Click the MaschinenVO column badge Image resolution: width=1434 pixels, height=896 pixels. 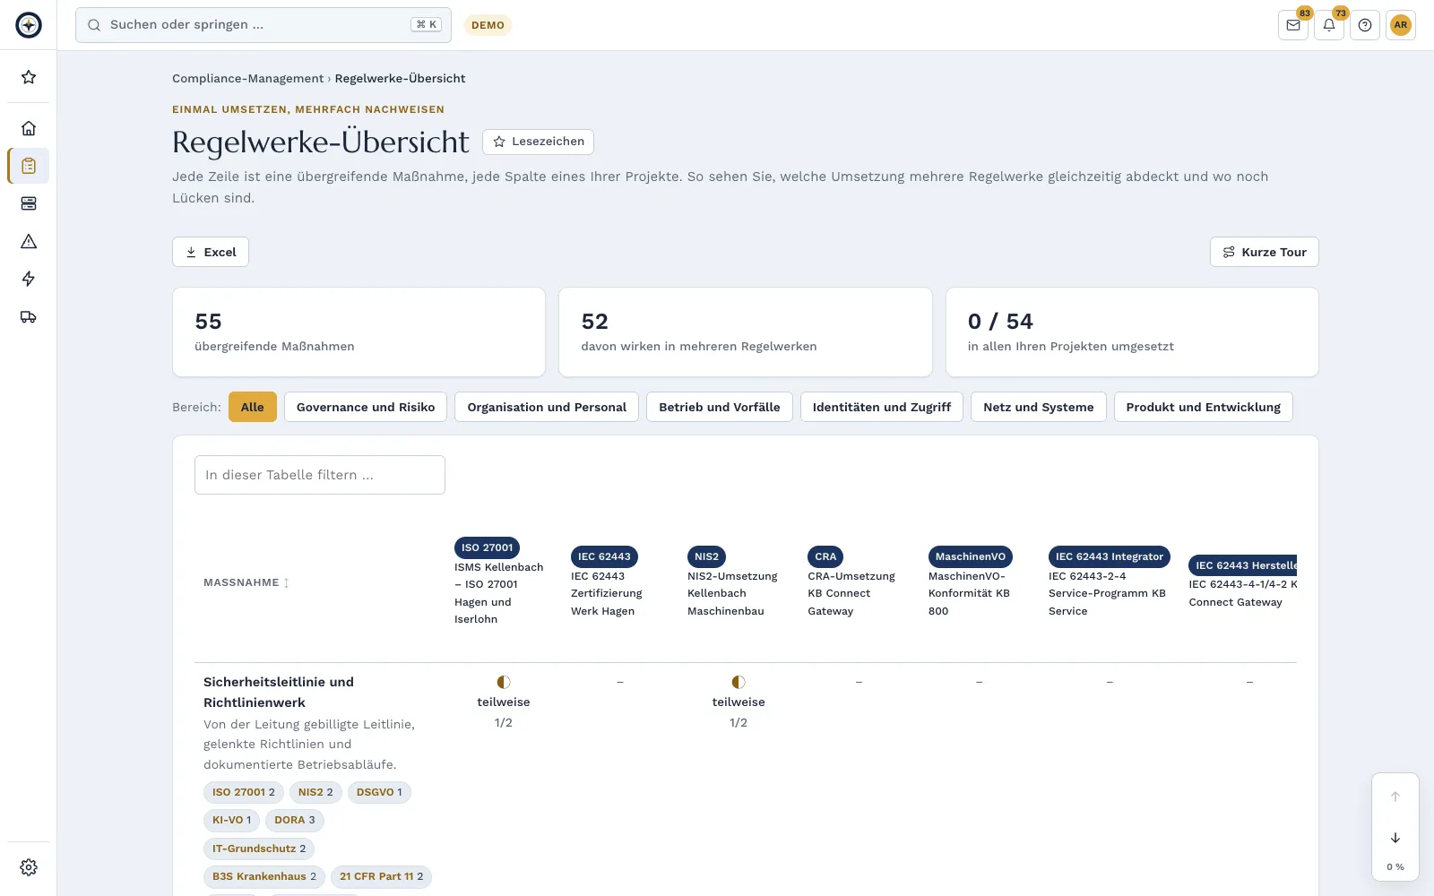971,556
